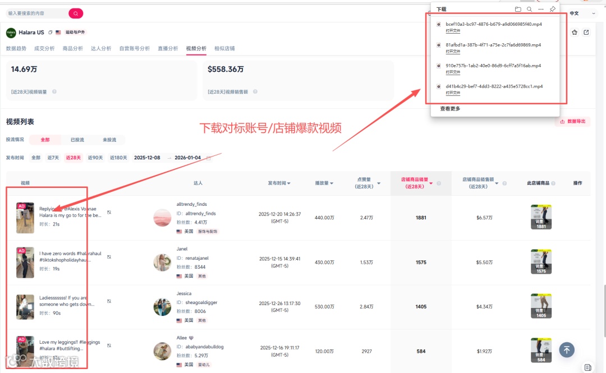Click file icon of bcef10a3 mp4 download
This screenshot has width=606, height=373.
point(439,24)
